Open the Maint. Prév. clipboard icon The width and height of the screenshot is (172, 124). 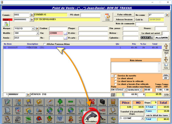click(113, 111)
